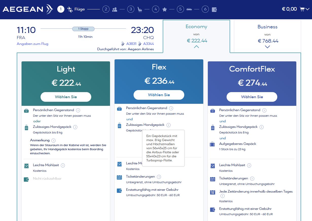Choose the Light fare with Wählen Sie
The image size is (312, 221).
click(x=66, y=97)
